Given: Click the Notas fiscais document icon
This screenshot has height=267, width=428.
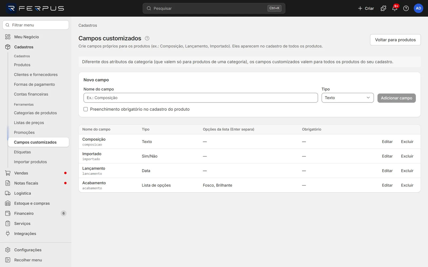Looking at the screenshot, I should [x=8, y=183].
